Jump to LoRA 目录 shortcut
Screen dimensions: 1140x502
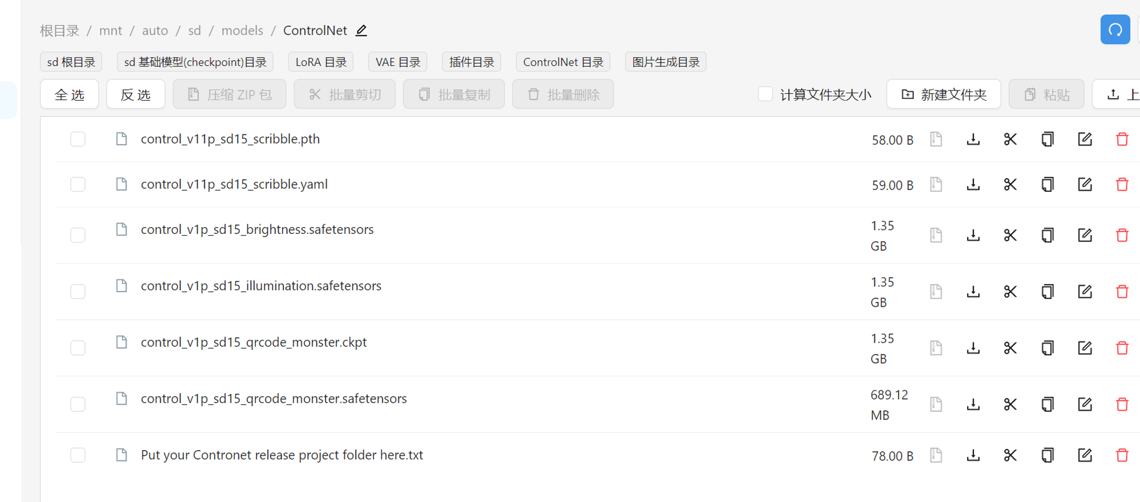point(321,62)
